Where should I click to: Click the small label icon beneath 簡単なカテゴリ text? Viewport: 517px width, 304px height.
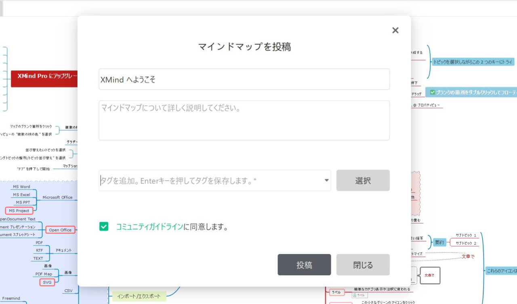point(360,295)
